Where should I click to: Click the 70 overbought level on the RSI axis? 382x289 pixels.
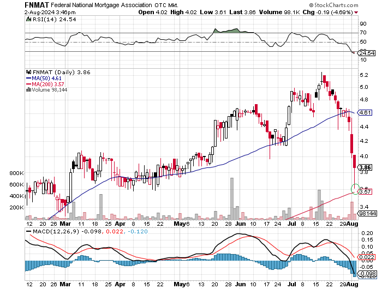coord(363,33)
